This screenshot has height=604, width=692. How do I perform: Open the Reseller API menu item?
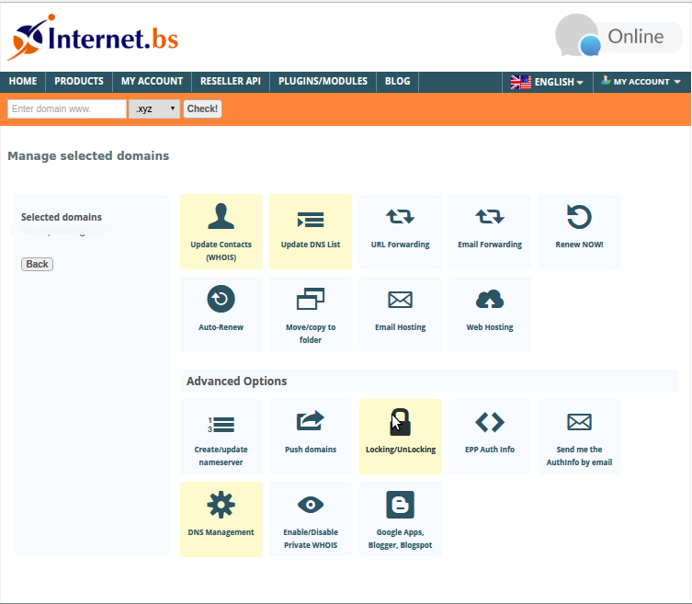tap(230, 81)
